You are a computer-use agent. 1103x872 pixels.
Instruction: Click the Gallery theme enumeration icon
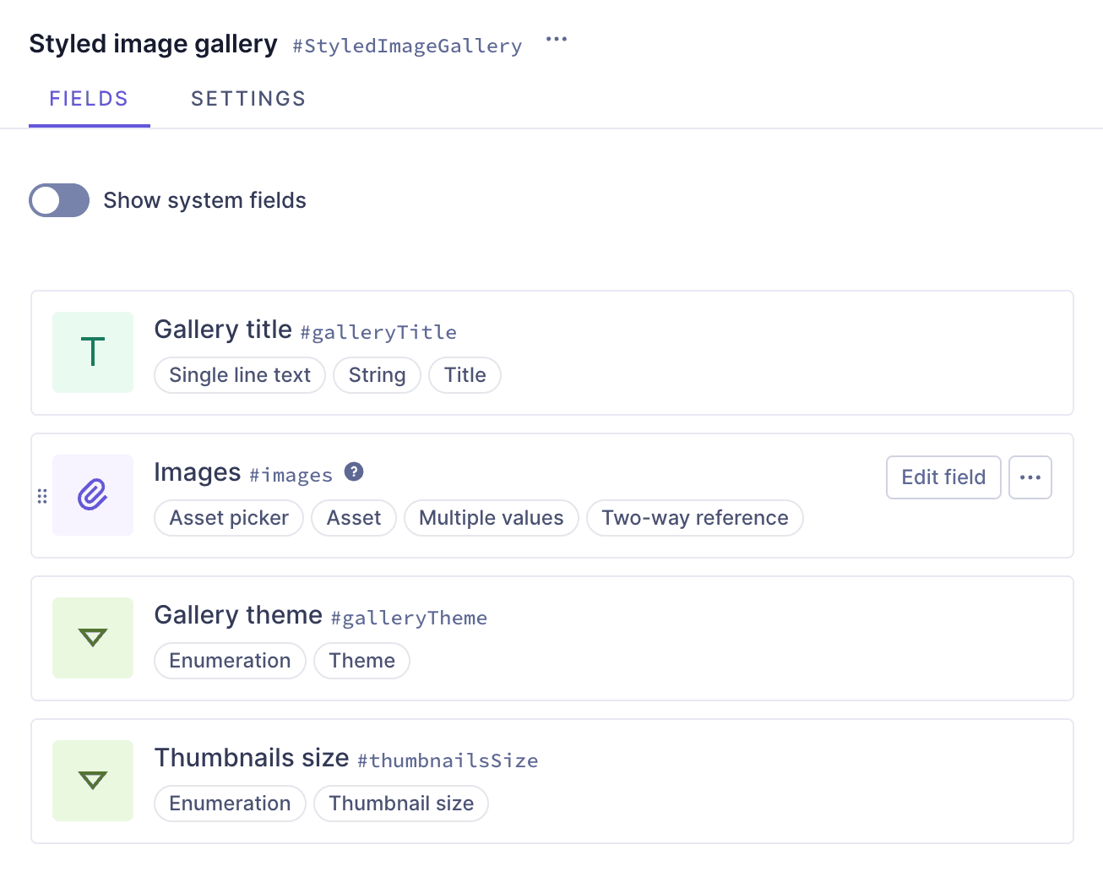pos(93,638)
